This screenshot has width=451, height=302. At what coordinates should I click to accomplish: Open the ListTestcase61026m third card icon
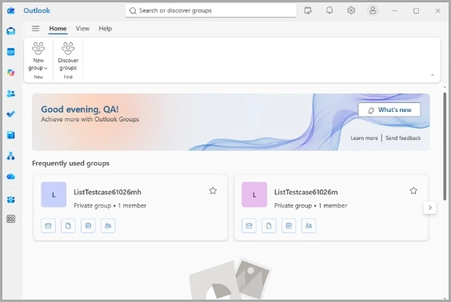(289, 225)
